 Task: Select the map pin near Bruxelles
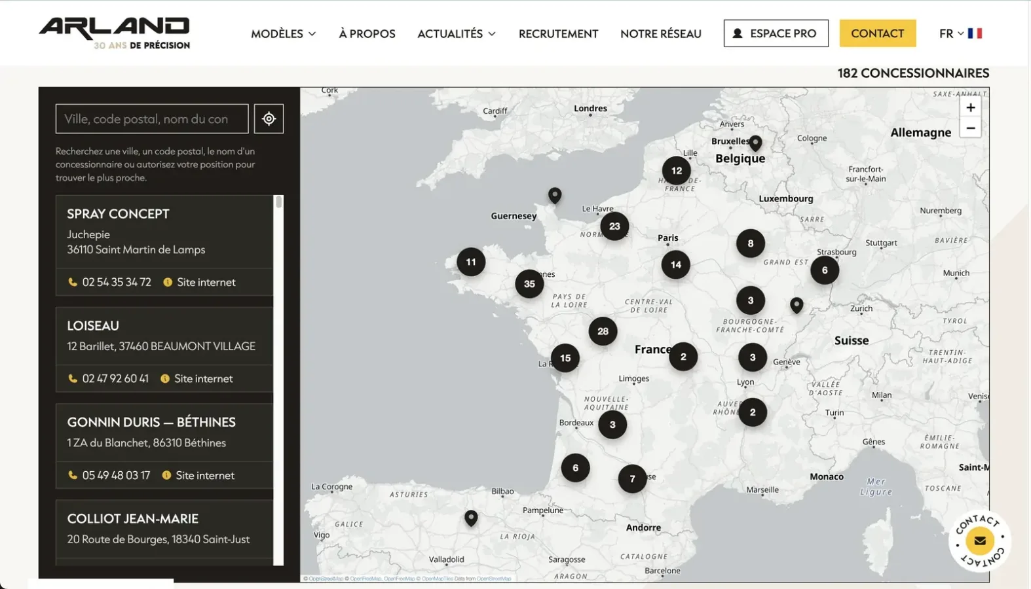[x=755, y=142]
